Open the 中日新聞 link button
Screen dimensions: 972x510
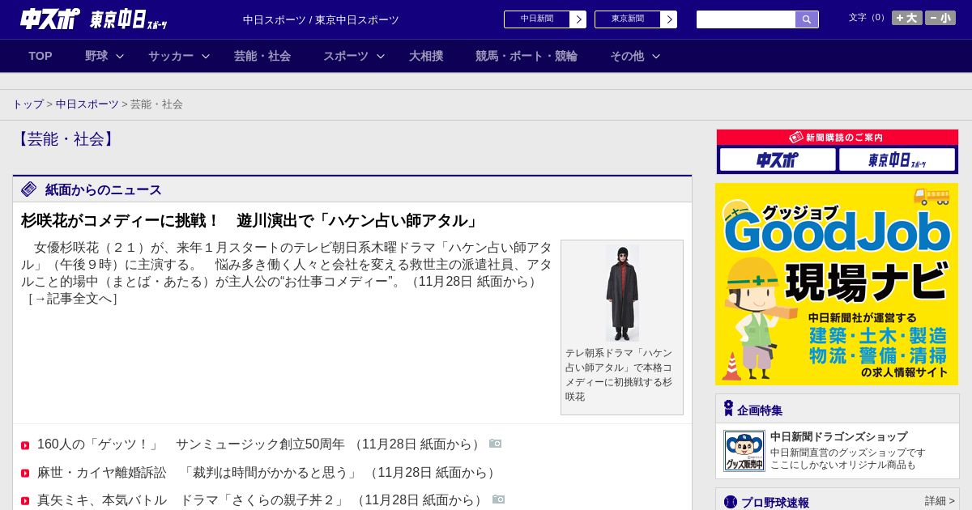537,19
